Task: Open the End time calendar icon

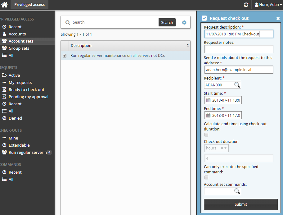Action: (x=208, y=116)
